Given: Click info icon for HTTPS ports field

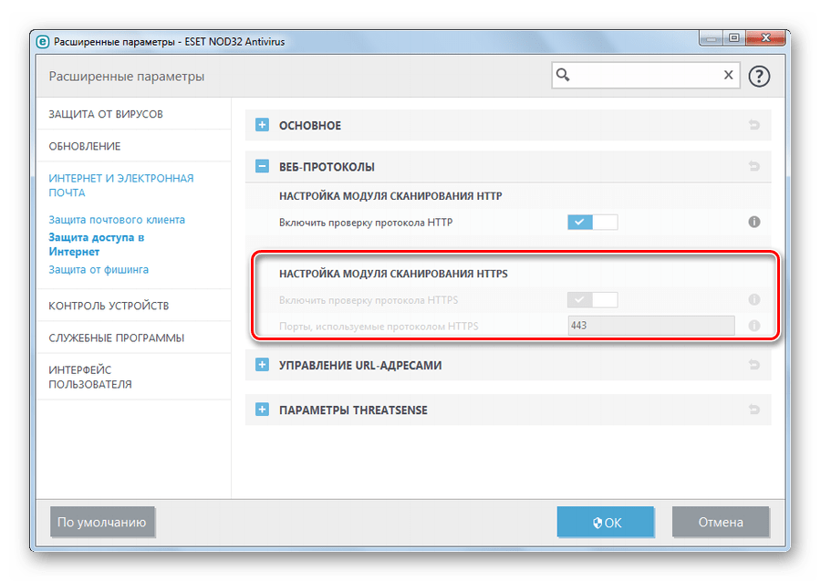Looking at the screenshot, I should [x=754, y=326].
